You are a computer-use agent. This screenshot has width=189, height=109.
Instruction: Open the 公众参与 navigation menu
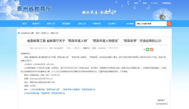112,23
